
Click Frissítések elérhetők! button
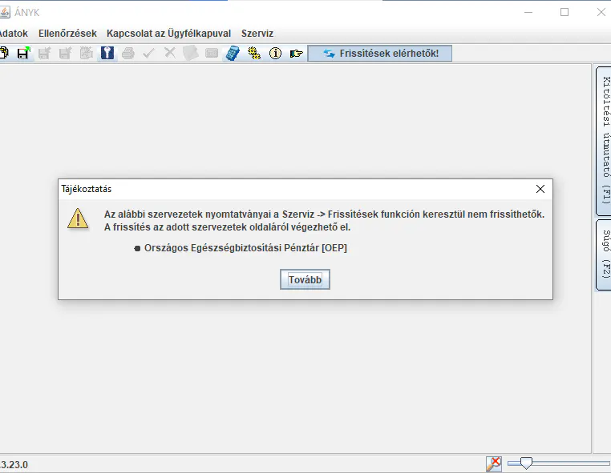point(380,54)
